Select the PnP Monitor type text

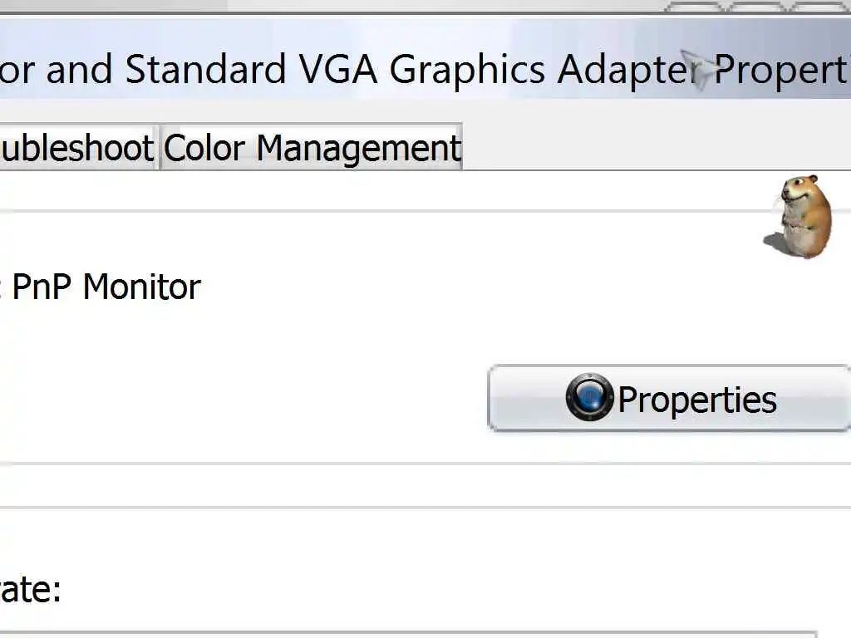104,287
